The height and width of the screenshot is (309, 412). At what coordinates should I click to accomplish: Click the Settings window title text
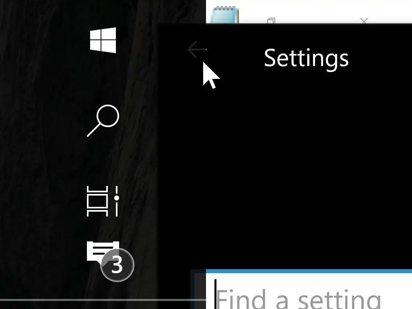(x=306, y=59)
